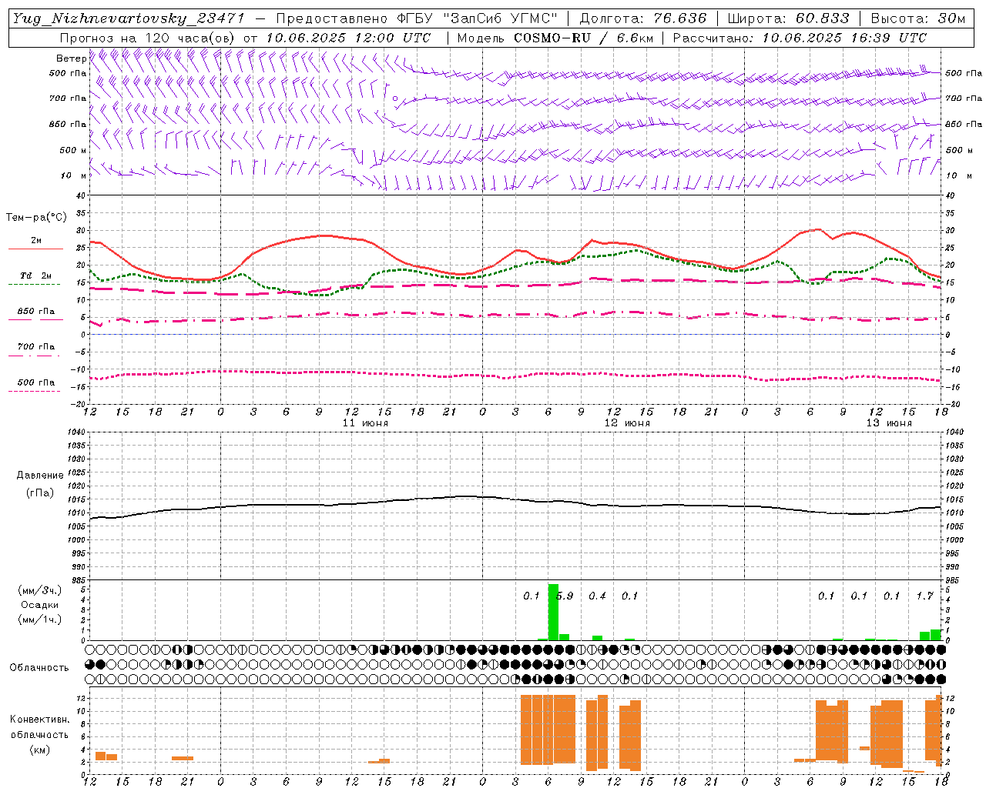
Task: Select the elevation text Высота: 30м
Action: click(918, 18)
